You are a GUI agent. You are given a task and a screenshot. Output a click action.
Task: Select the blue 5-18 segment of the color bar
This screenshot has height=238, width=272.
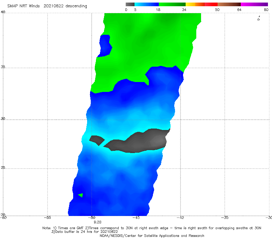[147, 4]
